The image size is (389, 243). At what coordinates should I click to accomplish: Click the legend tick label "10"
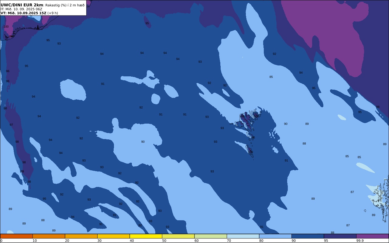[35, 241]
